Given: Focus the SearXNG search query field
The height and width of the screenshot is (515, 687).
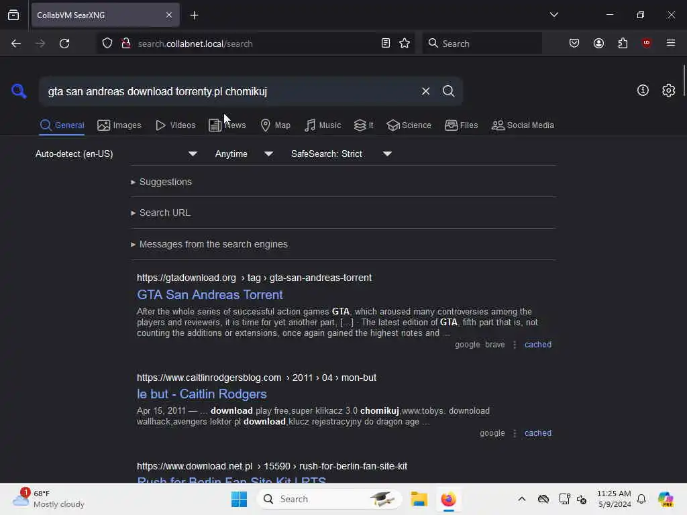Looking at the screenshot, I should click(230, 91).
